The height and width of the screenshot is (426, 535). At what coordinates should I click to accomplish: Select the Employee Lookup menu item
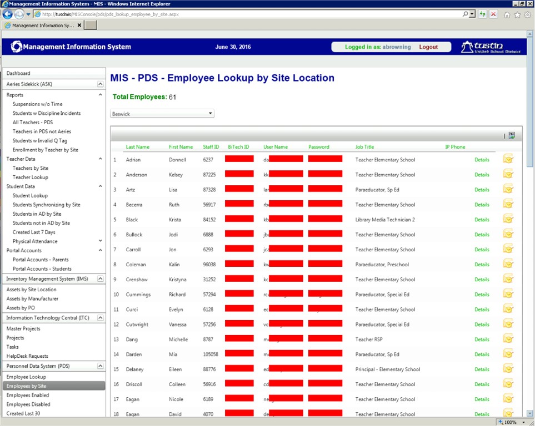pyautogui.click(x=26, y=377)
